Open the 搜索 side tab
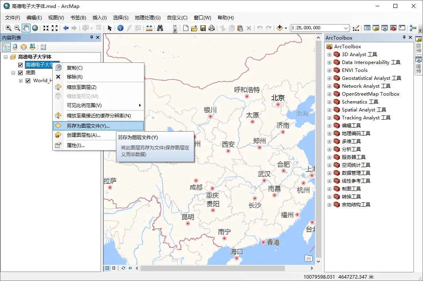 pos(418,65)
